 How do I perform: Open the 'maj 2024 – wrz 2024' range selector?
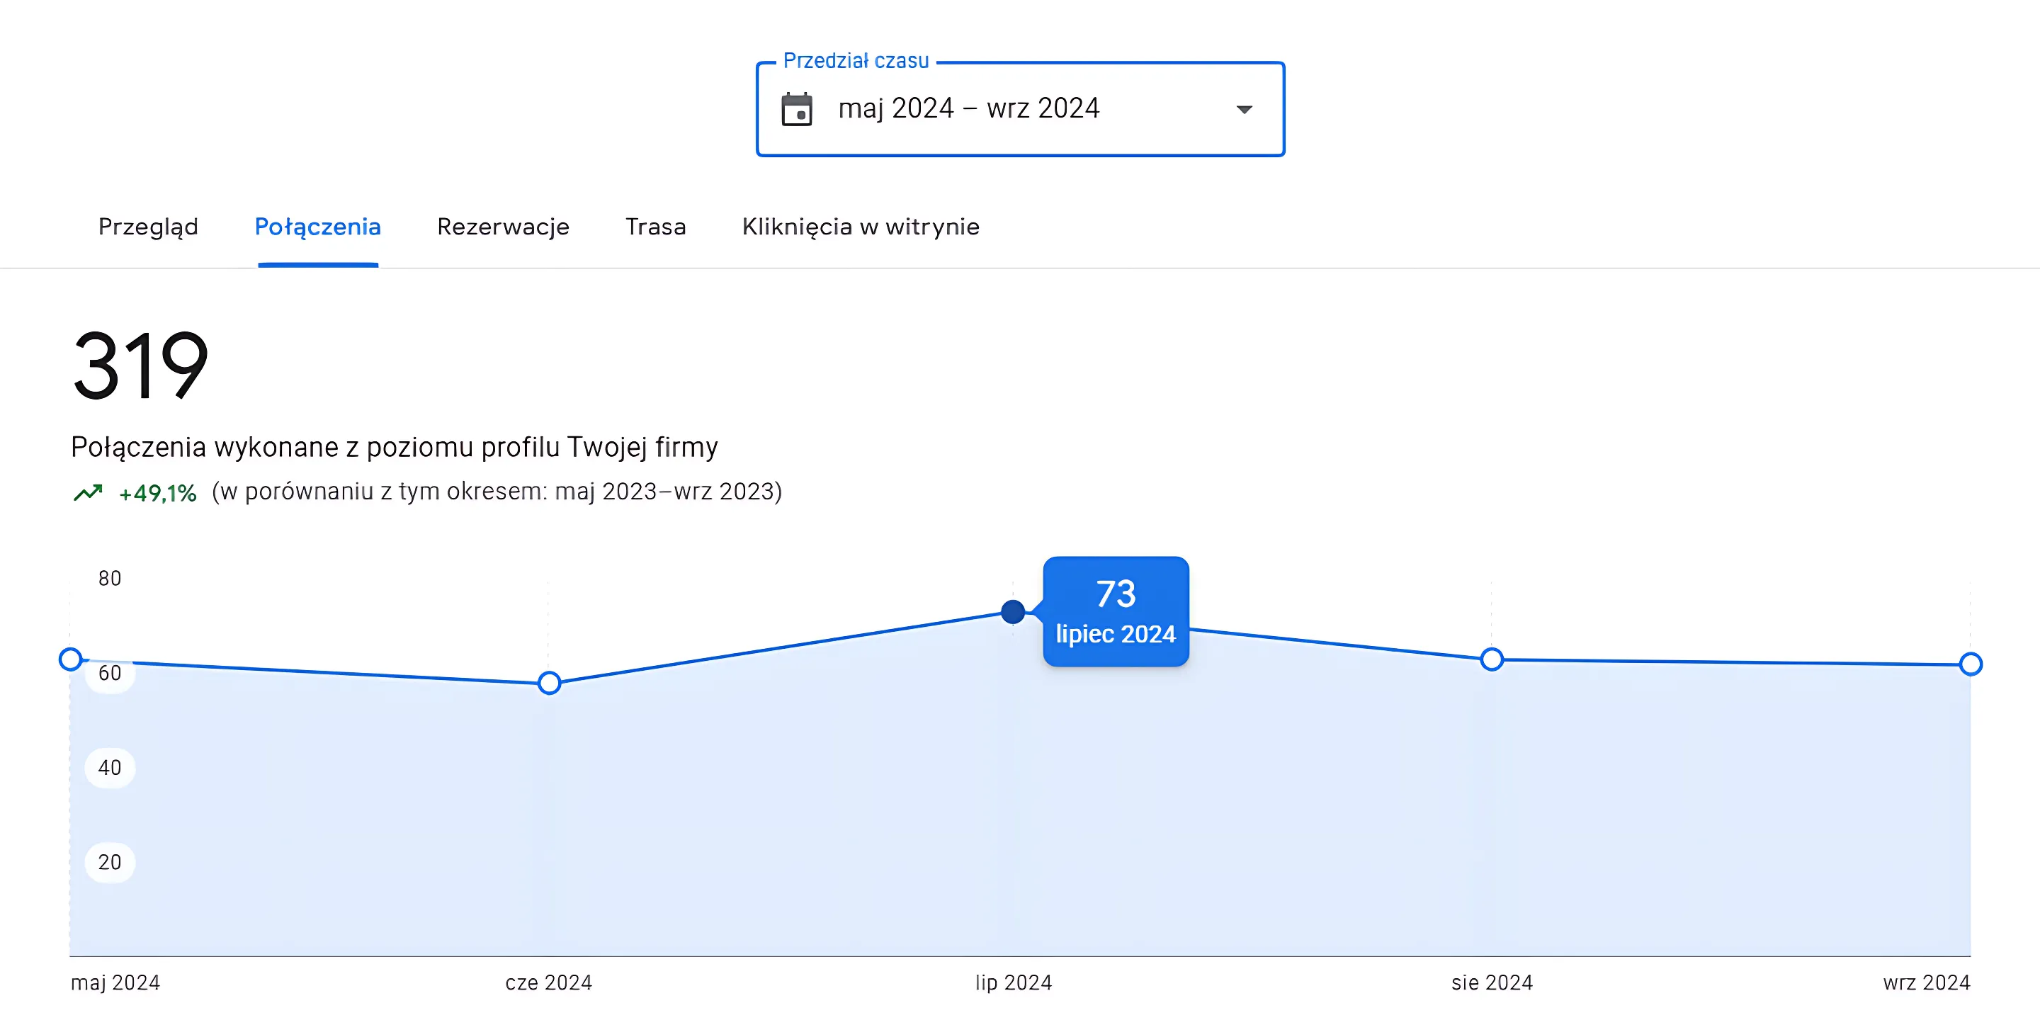coord(1020,109)
